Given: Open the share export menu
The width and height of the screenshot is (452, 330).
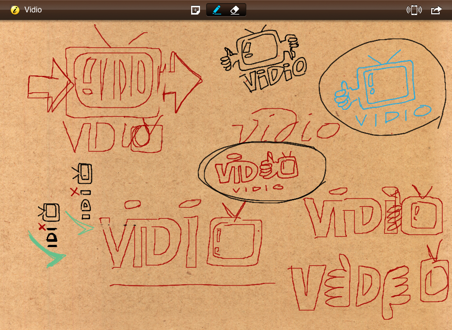Looking at the screenshot, I should (436, 10).
